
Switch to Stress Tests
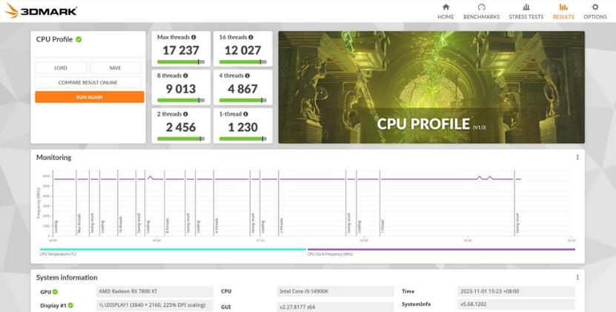coord(526,11)
